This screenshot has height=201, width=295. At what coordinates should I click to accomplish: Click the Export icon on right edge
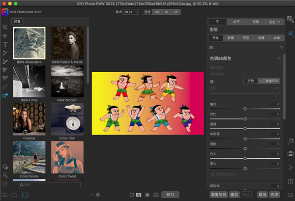pos(291,181)
